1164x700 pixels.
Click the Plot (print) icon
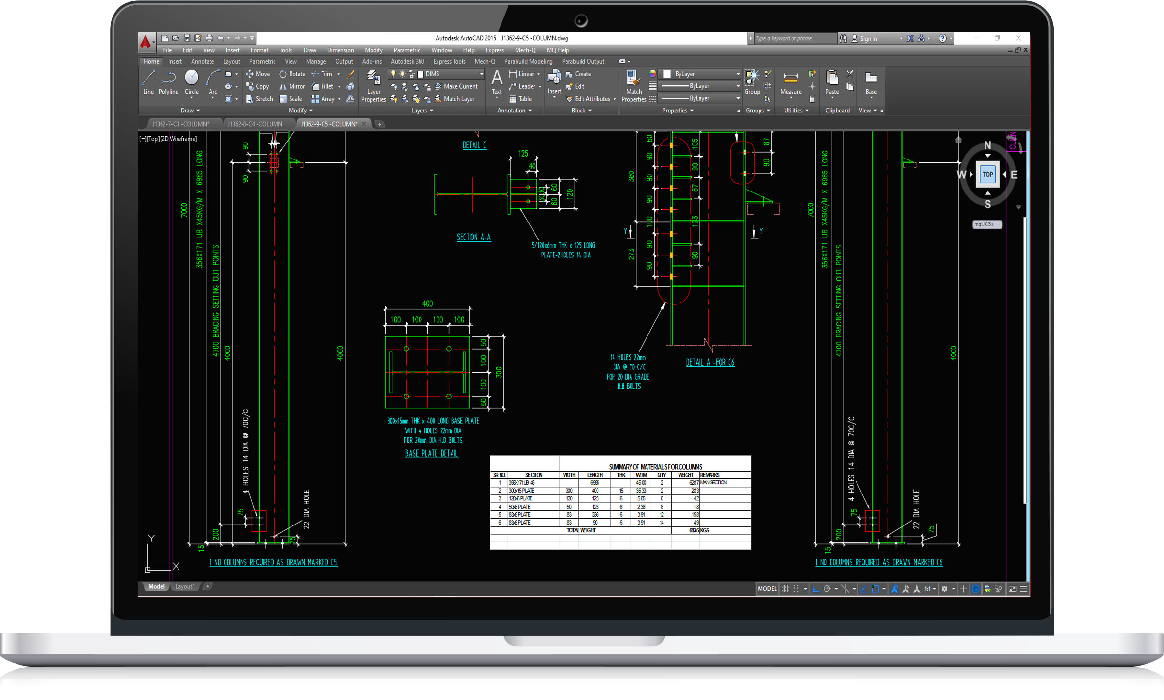[x=209, y=38]
